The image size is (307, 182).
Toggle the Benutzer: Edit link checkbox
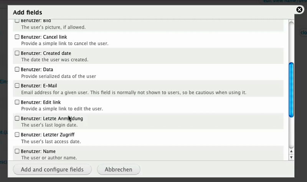click(17, 102)
